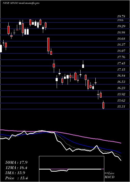The width and height of the screenshot is (130, 182).
Task: Click the 50MA : 17.9 readout
Action: pyautogui.click(x=16, y=162)
